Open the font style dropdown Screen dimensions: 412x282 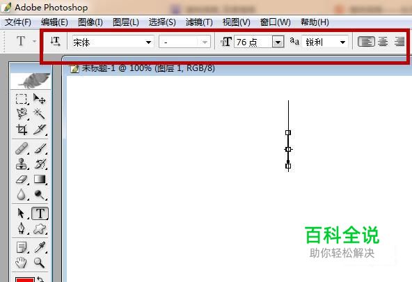pyautogui.click(x=184, y=42)
